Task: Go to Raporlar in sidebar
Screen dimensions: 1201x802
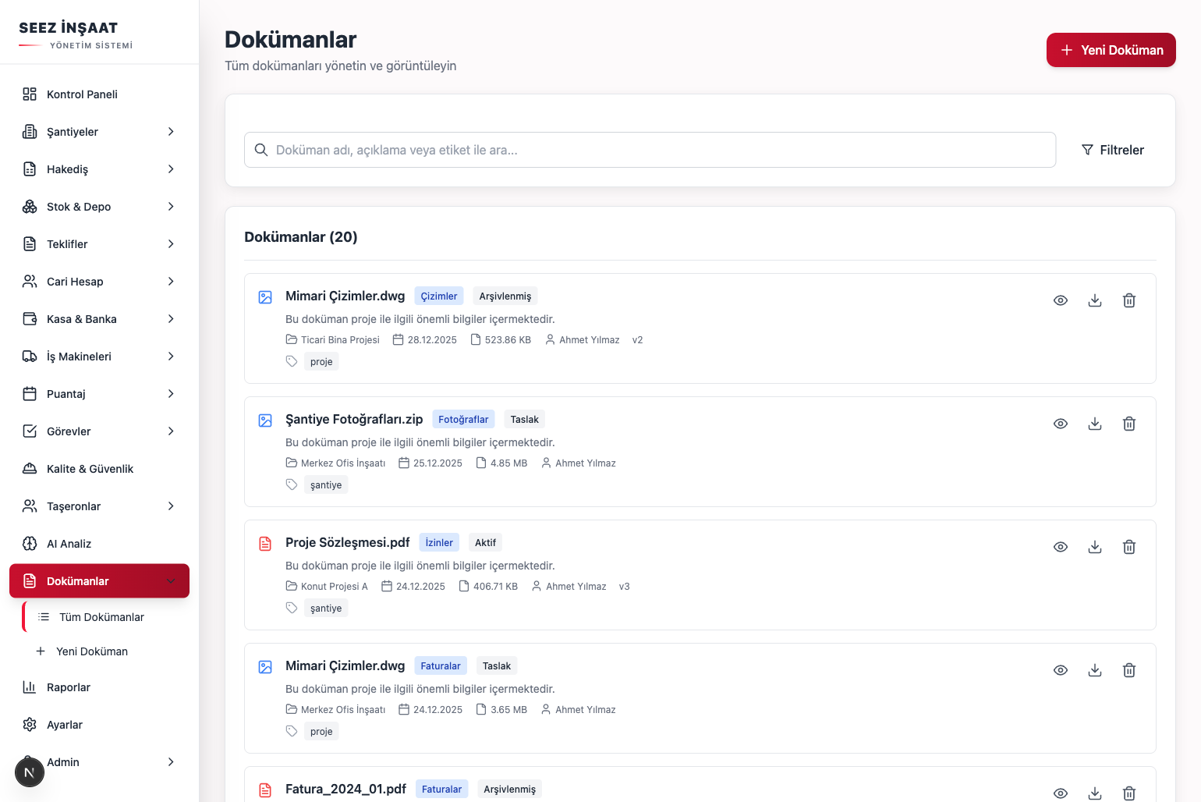Action: pos(69,687)
